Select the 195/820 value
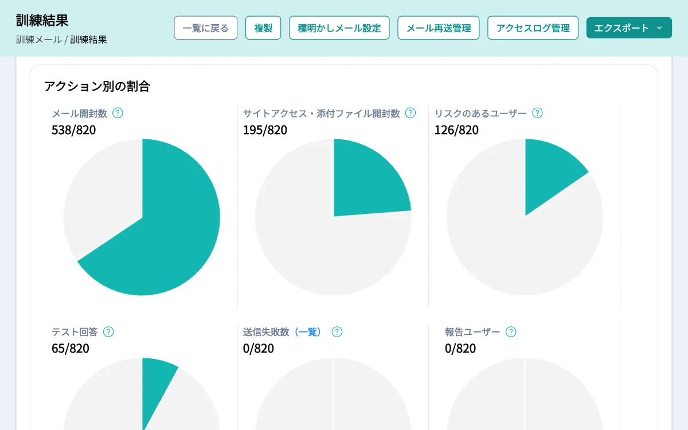The height and width of the screenshot is (430, 688). click(265, 130)
